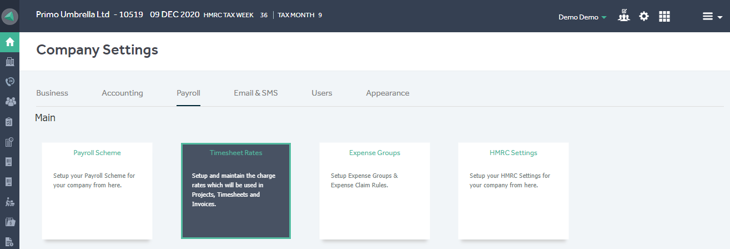This screenshot has width=730, height=249.
Task: Open the checklist clipboard sidebar icon
Action: (9, 122)
